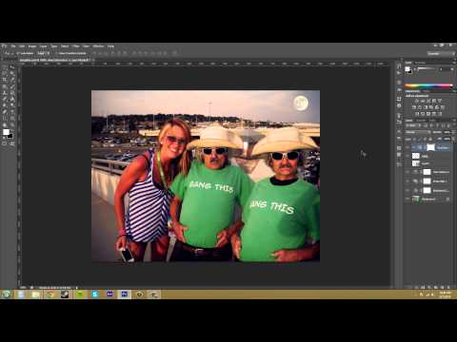Select the Eyedropper tool

pyautogui.click(x=12, y=80)
